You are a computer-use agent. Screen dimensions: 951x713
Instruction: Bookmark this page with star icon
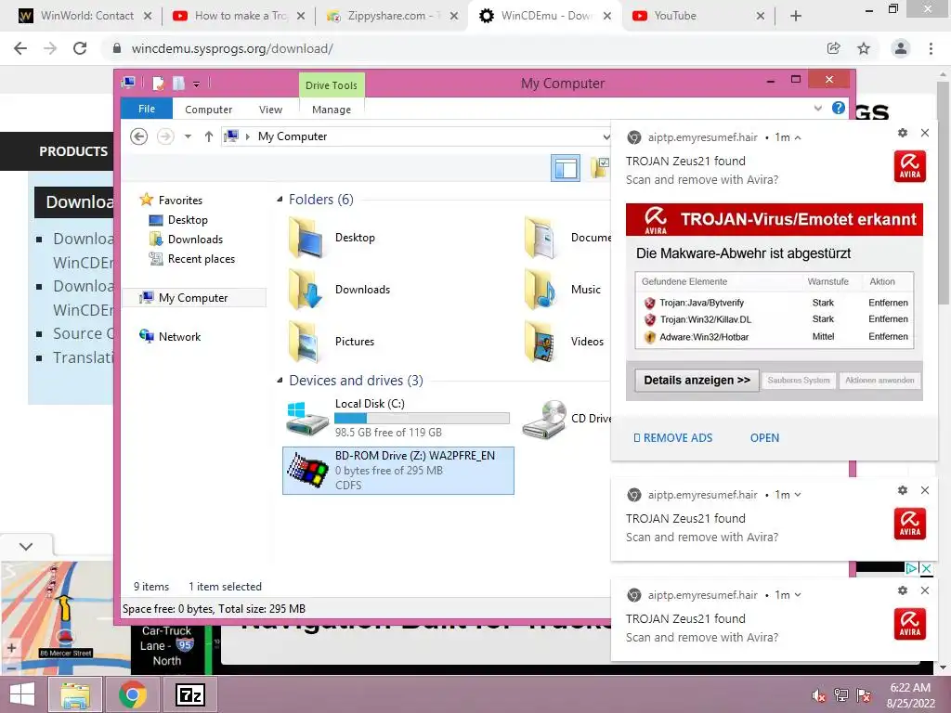coord(864,48)
